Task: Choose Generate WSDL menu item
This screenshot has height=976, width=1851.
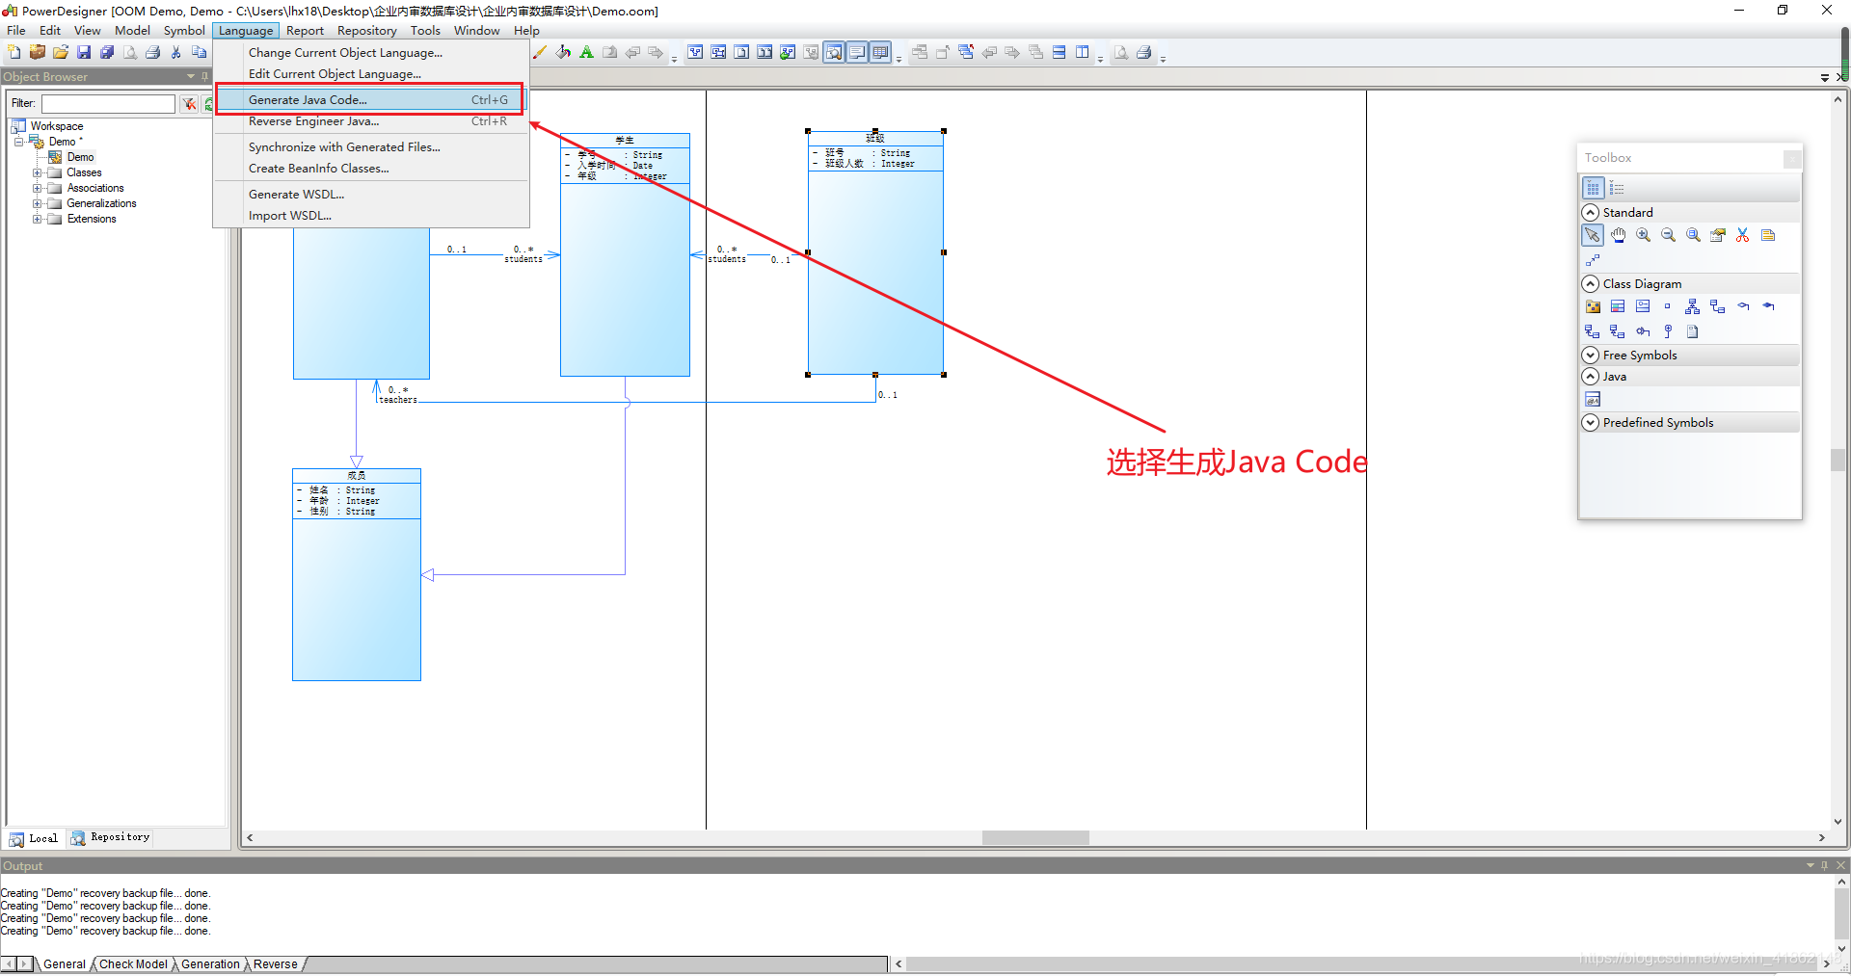Action: 371,194
